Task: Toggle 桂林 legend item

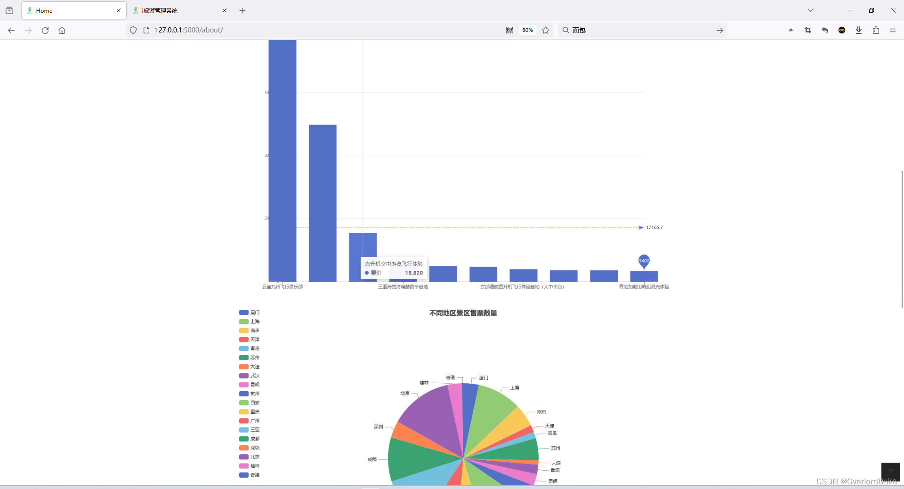Action: (x=249, y=466)
